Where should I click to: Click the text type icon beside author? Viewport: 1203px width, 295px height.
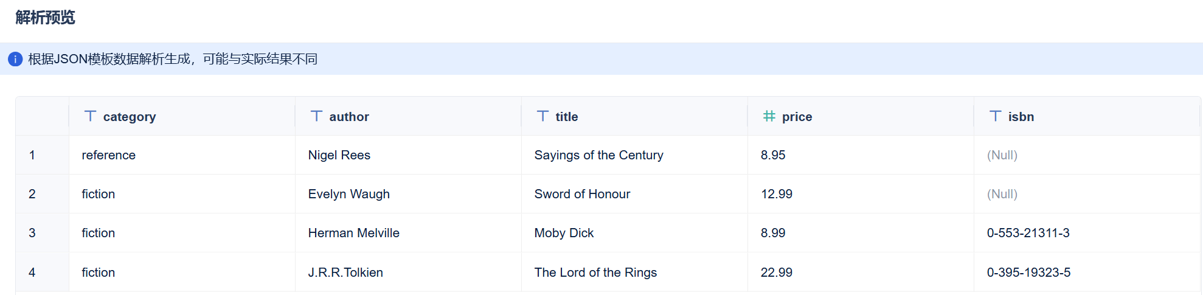tap(316, 116)
